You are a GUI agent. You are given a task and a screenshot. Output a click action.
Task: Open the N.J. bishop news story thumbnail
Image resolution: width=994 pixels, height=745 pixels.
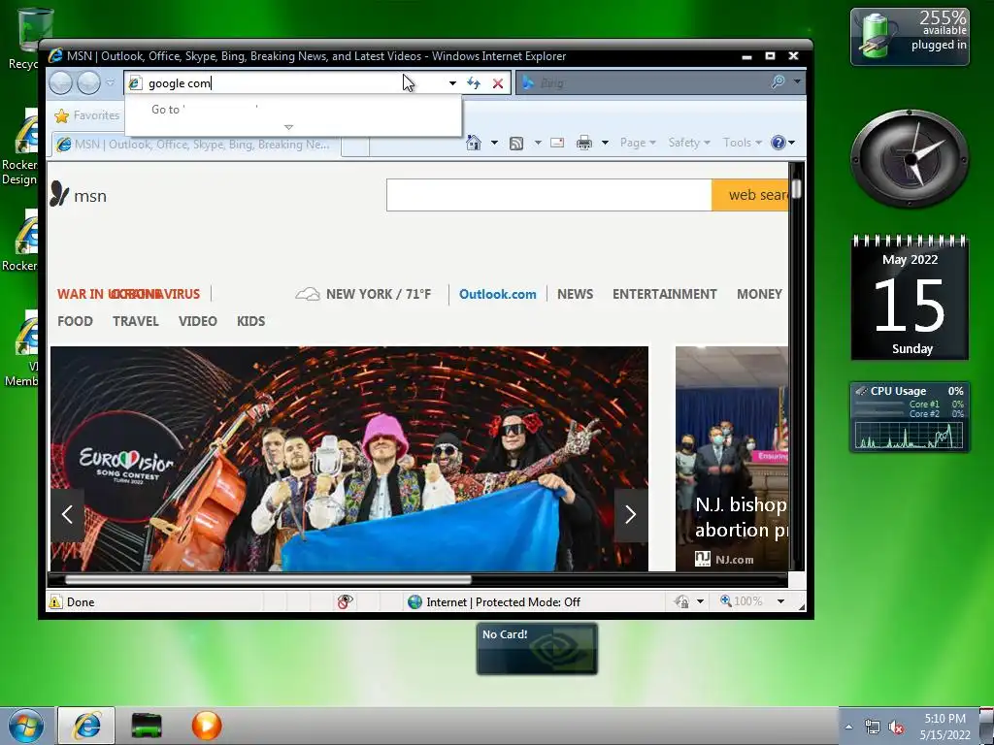(732, 459)
